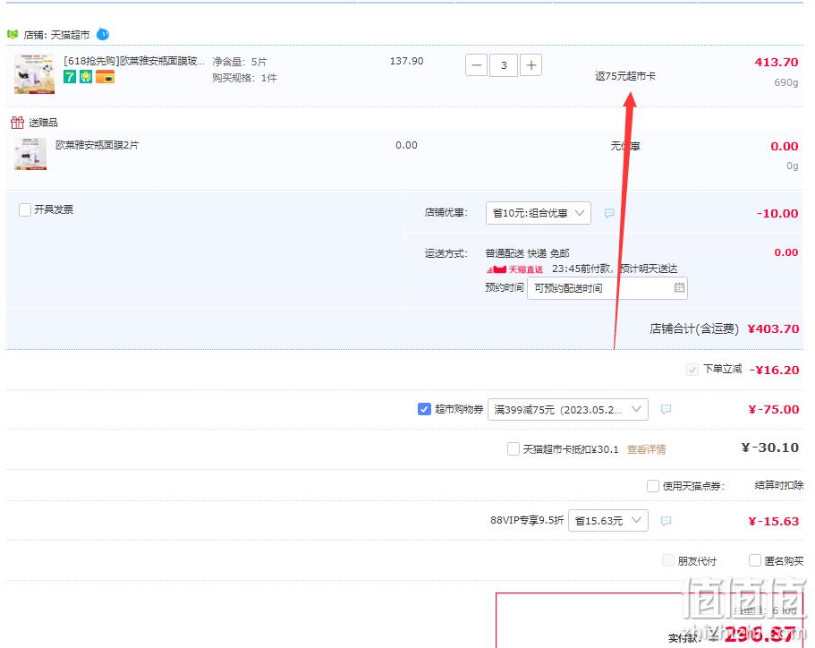
Task: Expand the 满399减75元 coupon dropdown
Action: coord(567,409)
